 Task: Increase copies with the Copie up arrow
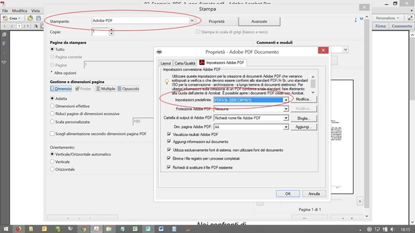point(111,30)
